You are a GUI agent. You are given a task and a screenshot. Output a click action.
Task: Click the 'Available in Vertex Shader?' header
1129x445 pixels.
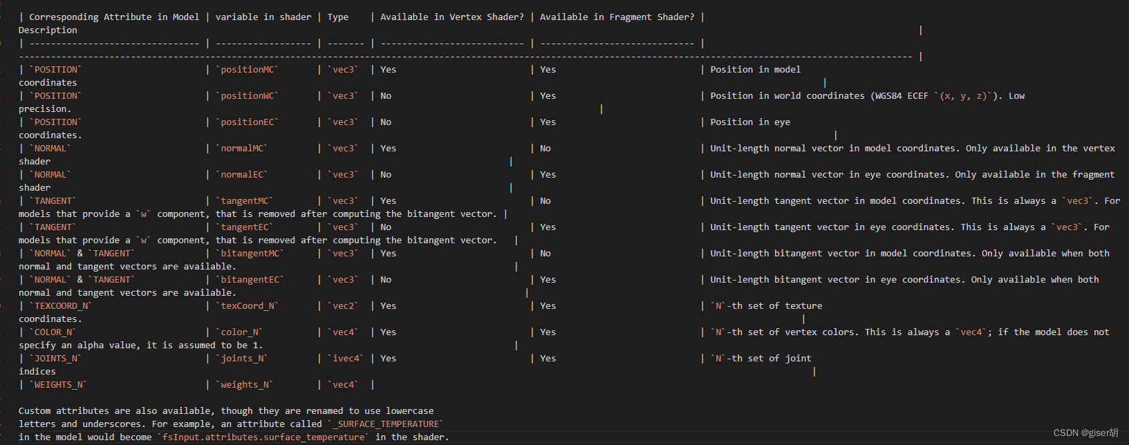click(452, 17)
